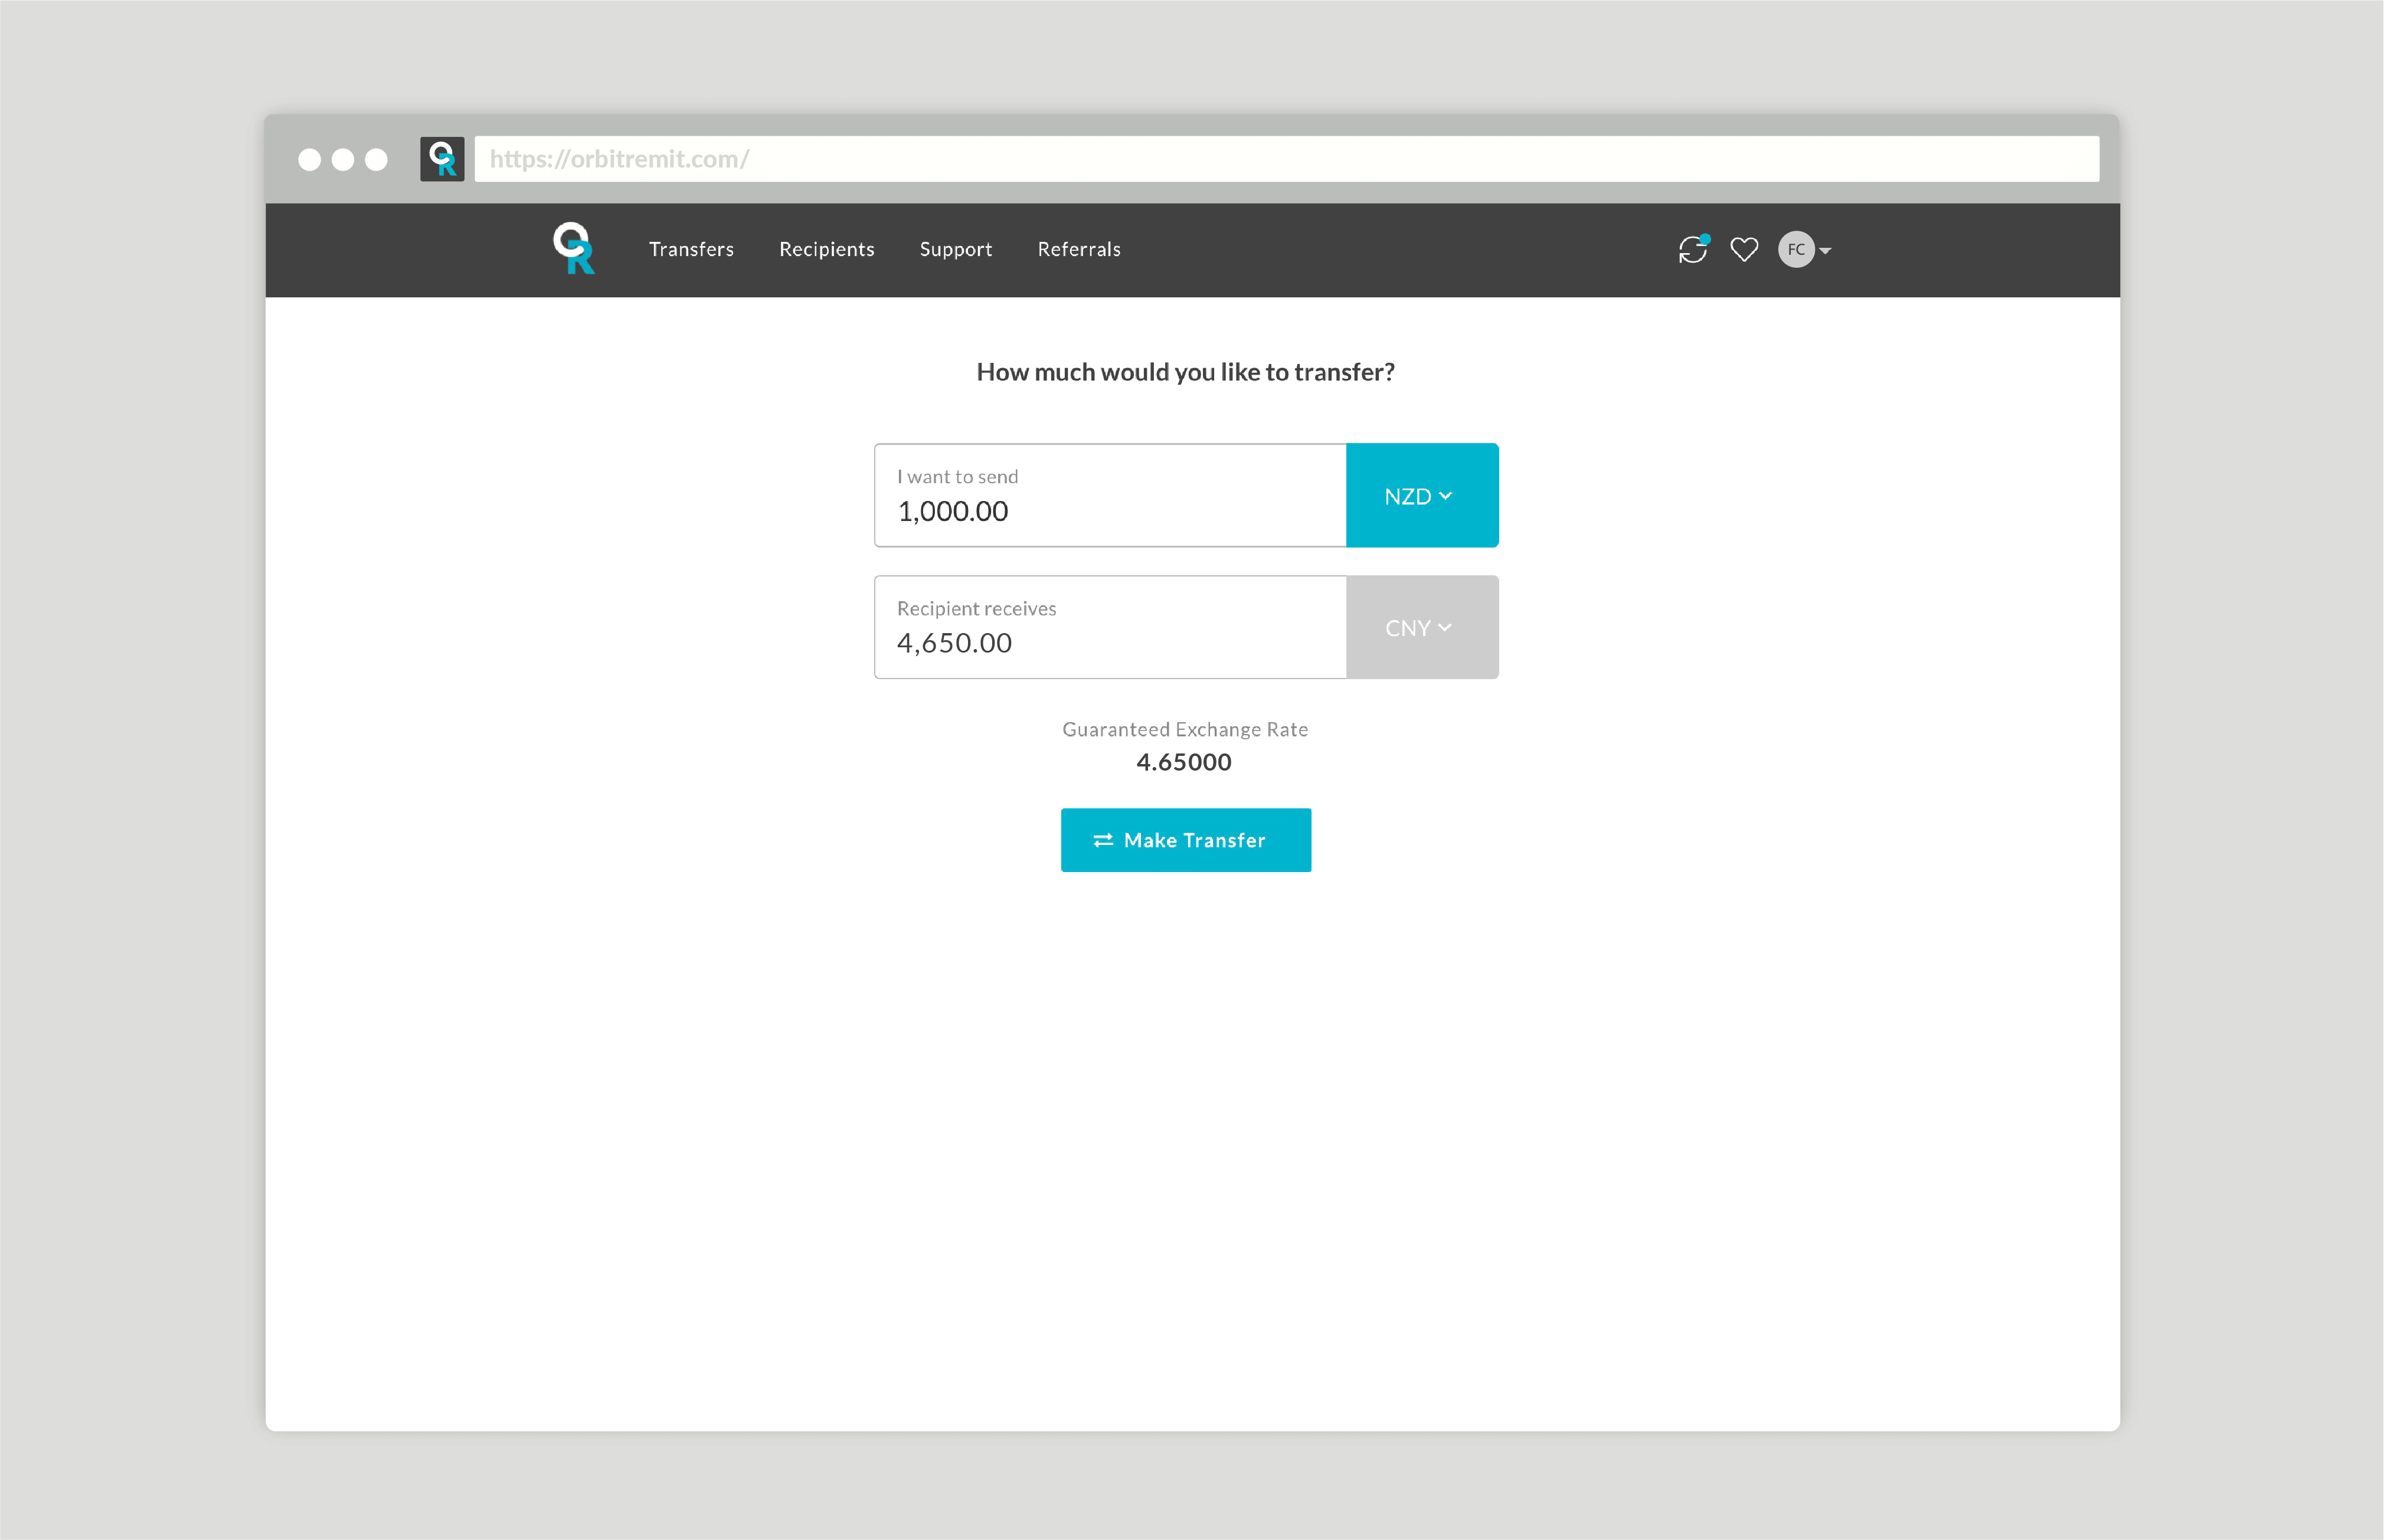Screen dimensions: 2384x1540
Task: Click the guaranteed exchange rate value 4.65000
Action: [x=1185, y=762]
